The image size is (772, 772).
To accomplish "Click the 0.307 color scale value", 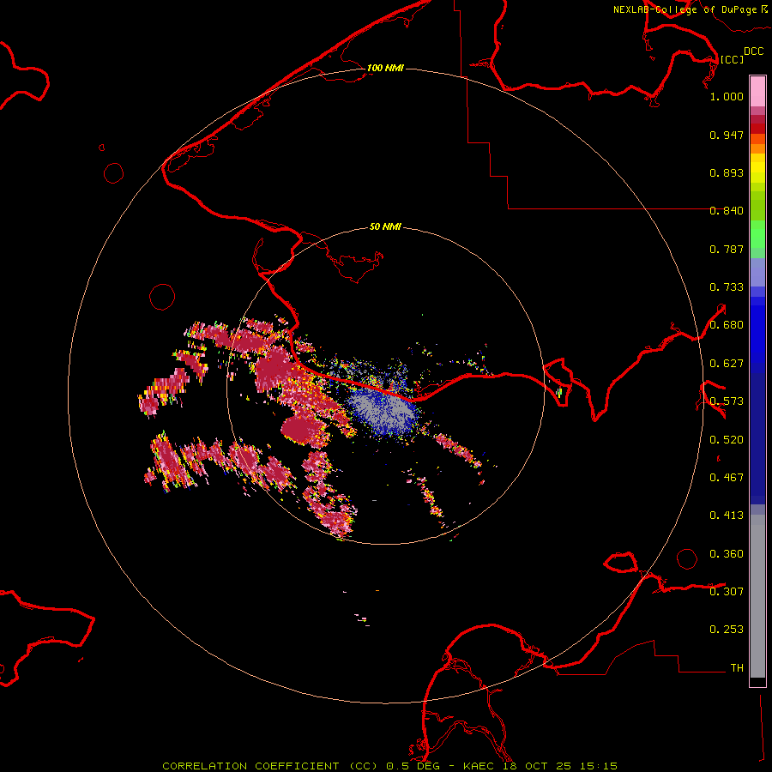I will coord(727,592).
